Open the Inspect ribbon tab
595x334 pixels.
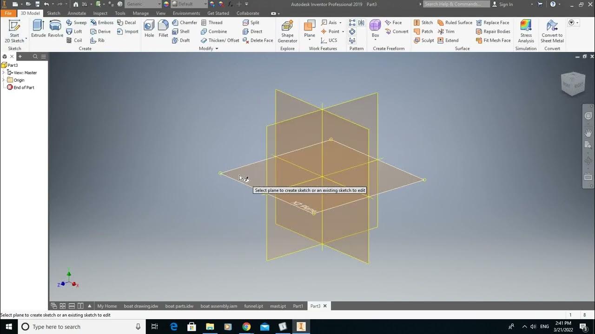[100, 13]
